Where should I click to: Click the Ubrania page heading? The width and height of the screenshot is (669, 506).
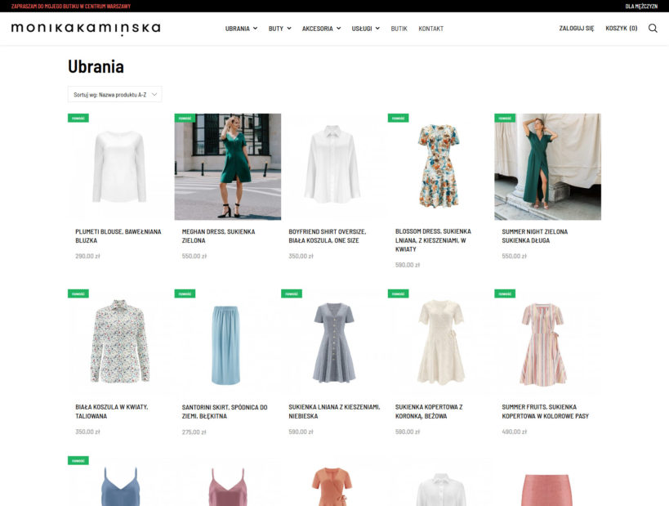pos(96,66)
